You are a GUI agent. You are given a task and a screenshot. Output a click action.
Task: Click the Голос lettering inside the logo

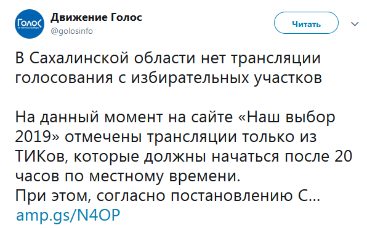30,23
